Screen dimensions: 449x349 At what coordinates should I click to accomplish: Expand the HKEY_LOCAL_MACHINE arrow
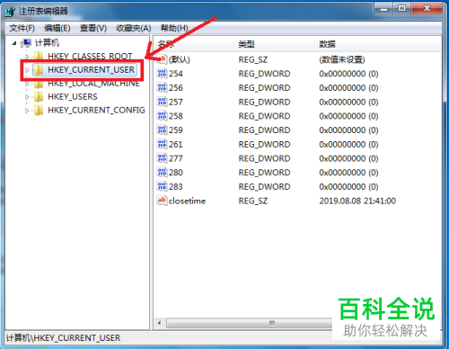pos(27,84)
